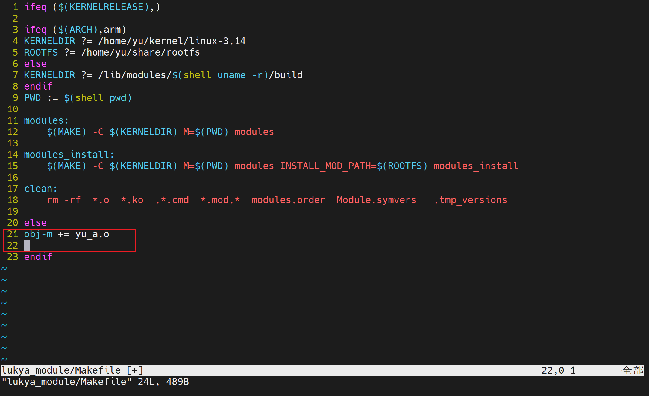Image resolution: width=649 pixels, height=396 pixels.
Task: Click .tmp_versions on line 18
Action: pyautogui.click(x=470, y=200)
